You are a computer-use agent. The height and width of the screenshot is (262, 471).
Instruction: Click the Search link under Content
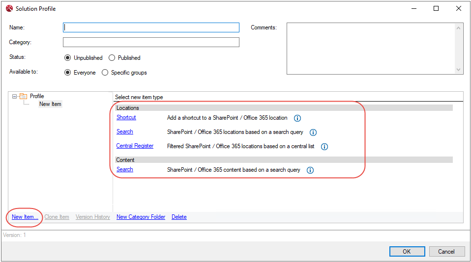click(124, 169)
